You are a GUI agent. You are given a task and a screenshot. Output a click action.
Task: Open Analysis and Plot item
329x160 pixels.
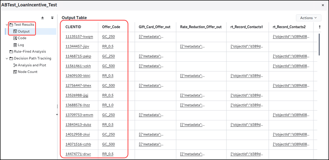(x=32, y=65)
